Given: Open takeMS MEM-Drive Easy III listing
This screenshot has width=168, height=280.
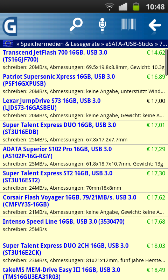Looking at the screenshot, I should (84, 273).
